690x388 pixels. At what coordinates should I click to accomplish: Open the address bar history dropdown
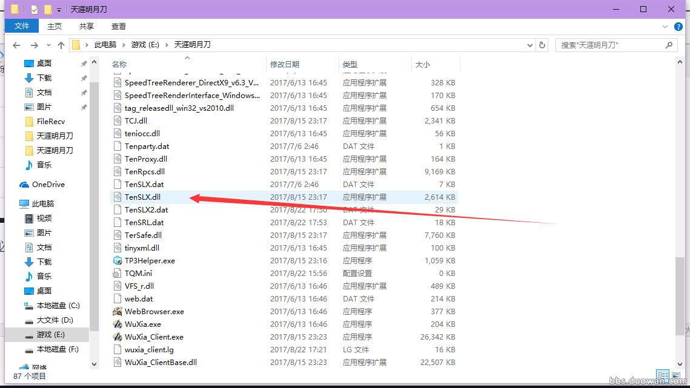[x=529, y=44]
